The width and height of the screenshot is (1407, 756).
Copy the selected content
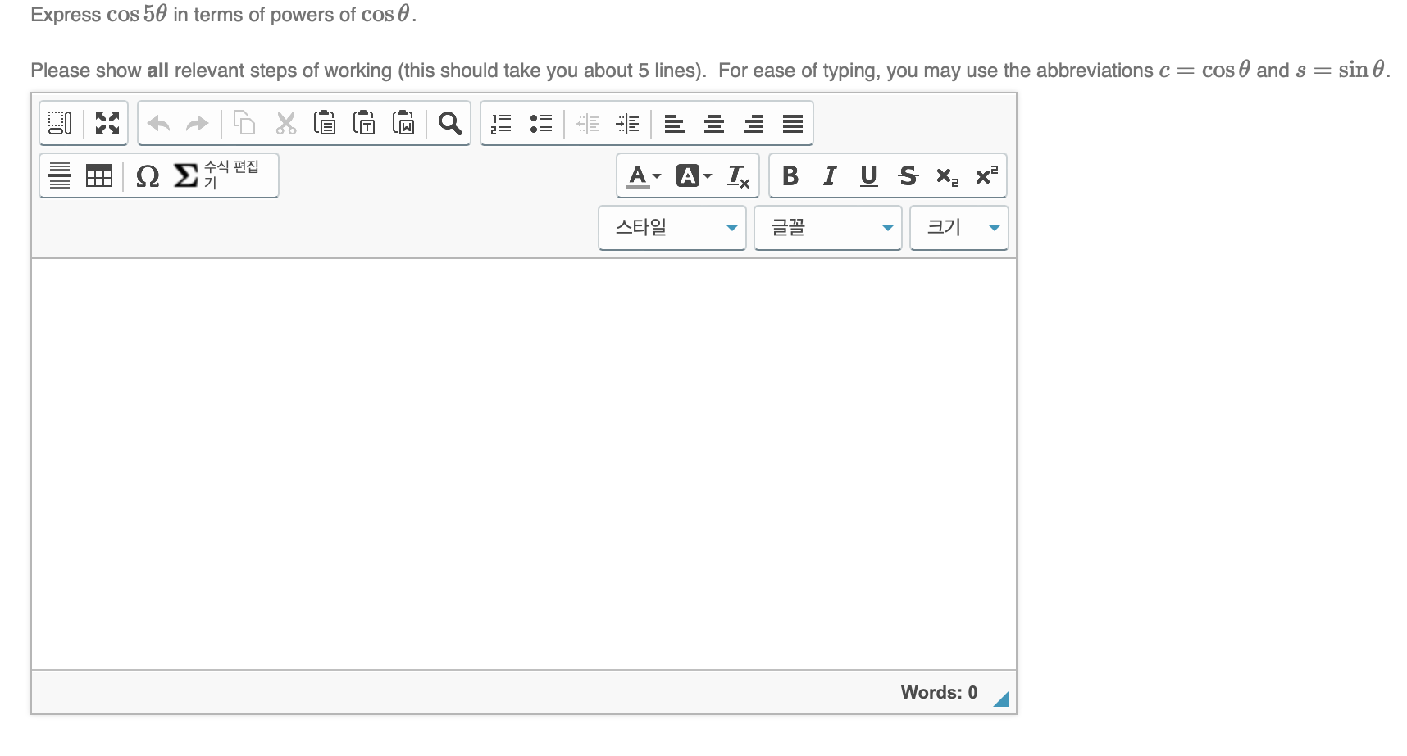tap(244, 123)
